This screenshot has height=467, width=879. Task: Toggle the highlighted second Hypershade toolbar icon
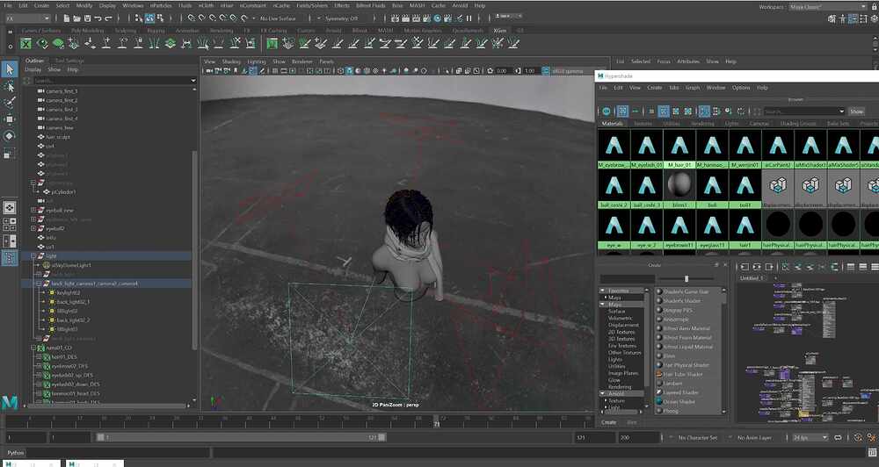pos(622,111)
